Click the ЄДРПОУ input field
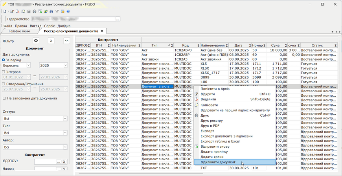342x176 pixels. pos(45,161)
